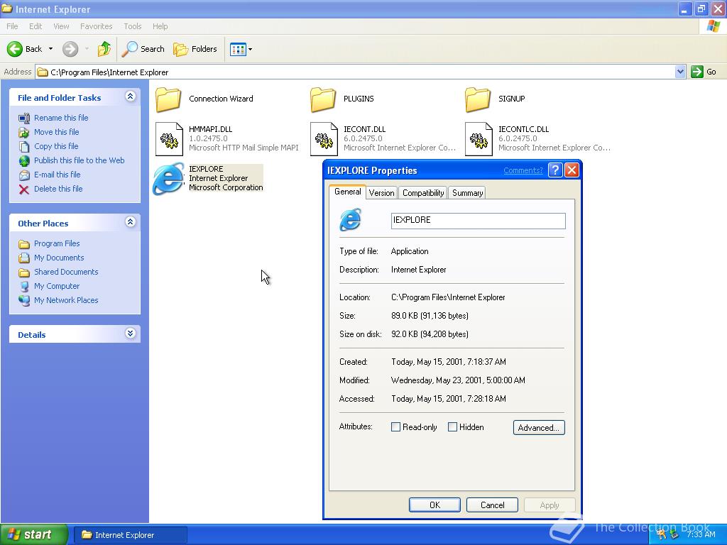Open the Edit menu

click(x=35, y=26)
